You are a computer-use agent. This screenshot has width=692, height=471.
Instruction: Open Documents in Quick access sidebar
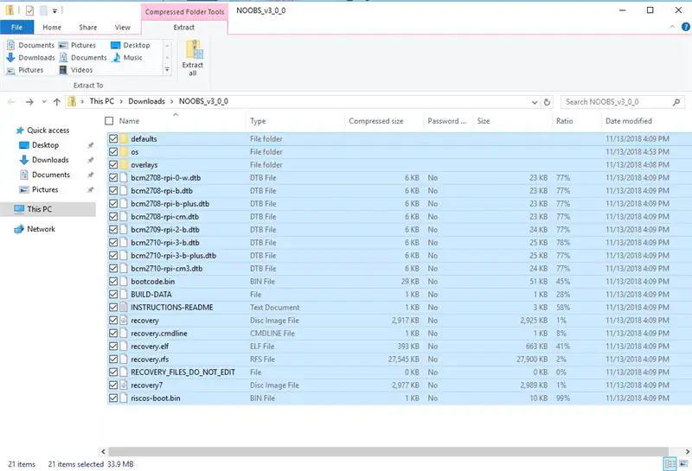[x=51, y=175]
